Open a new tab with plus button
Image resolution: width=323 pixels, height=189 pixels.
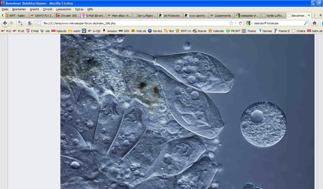click(x=320, y=15)
